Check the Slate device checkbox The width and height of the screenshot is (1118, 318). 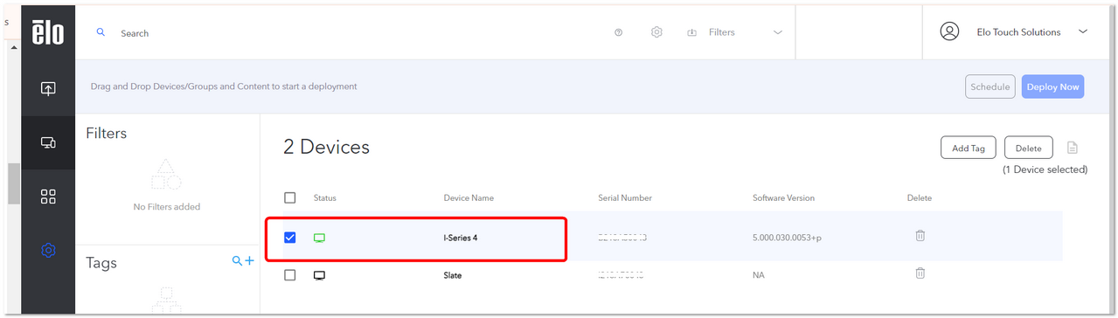point(290,275)
